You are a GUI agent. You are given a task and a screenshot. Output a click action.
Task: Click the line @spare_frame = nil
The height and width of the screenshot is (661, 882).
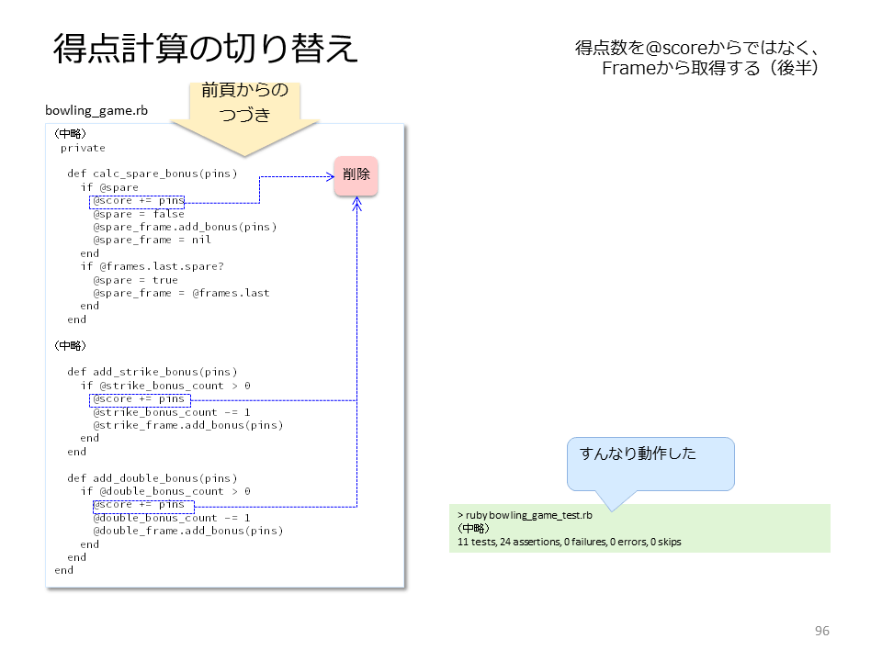click(152, 240)
